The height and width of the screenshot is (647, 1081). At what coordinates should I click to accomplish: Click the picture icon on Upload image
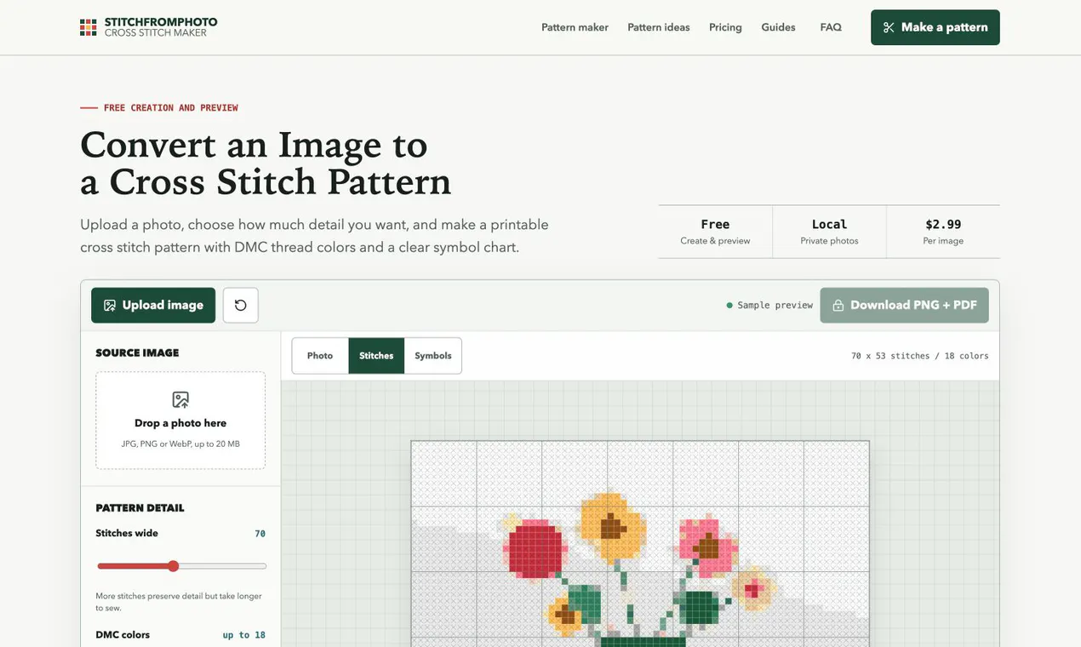pos(110,305)
